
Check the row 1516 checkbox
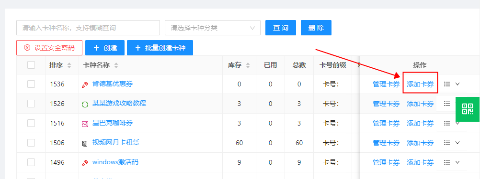(31, 123)
